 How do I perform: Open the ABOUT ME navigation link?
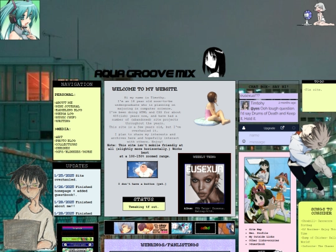63,103
